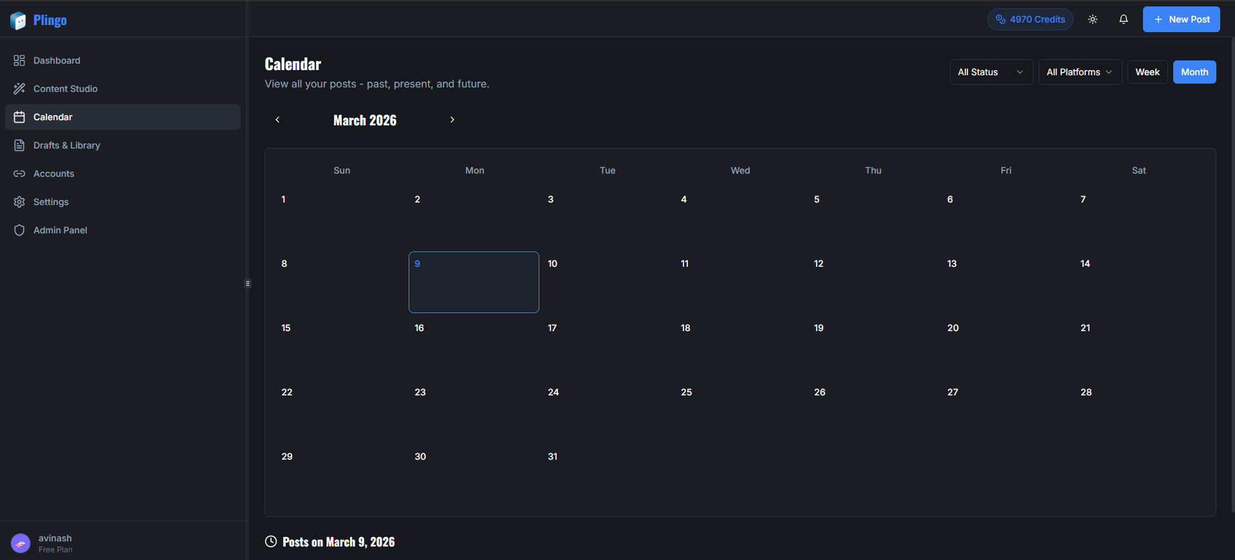Screen dimensions: 1235x560
Task: Select March 18 on calendar
Action: pos(741,347)
